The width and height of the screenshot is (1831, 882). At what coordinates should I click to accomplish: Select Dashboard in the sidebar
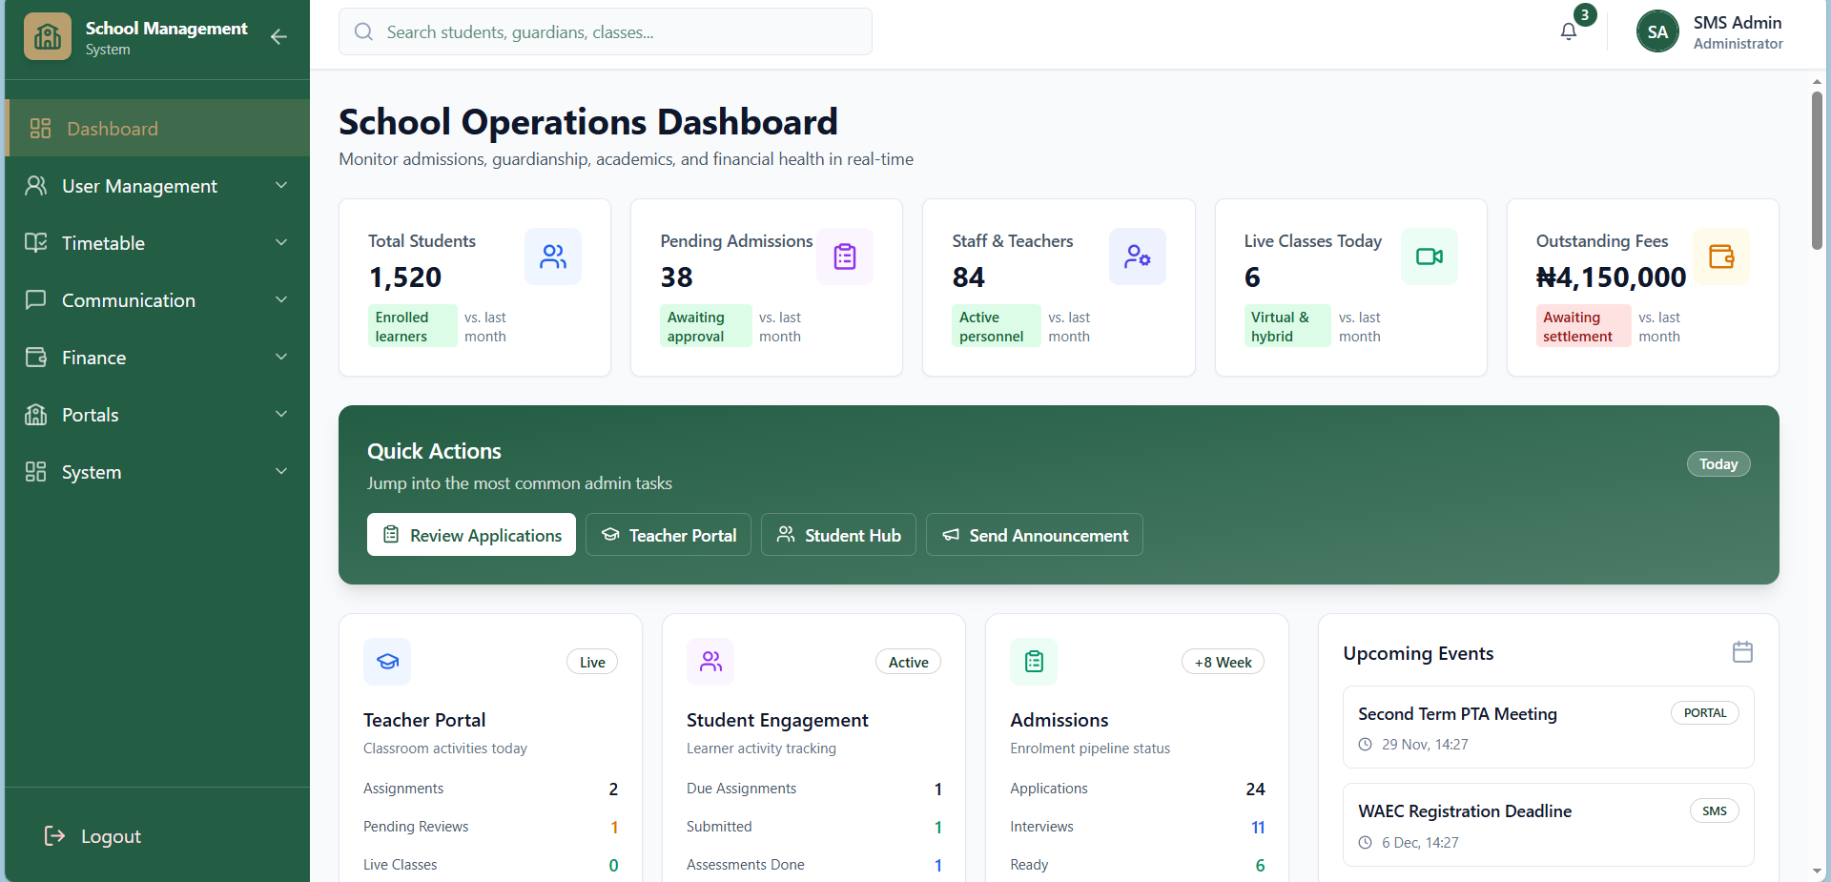(x=112, y=128)
